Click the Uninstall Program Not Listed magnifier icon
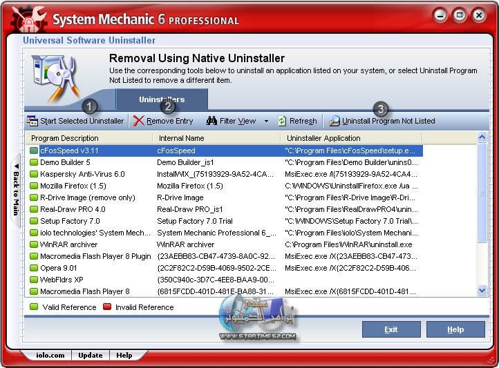The image size is (499, 368). click(x=335, y=121)
